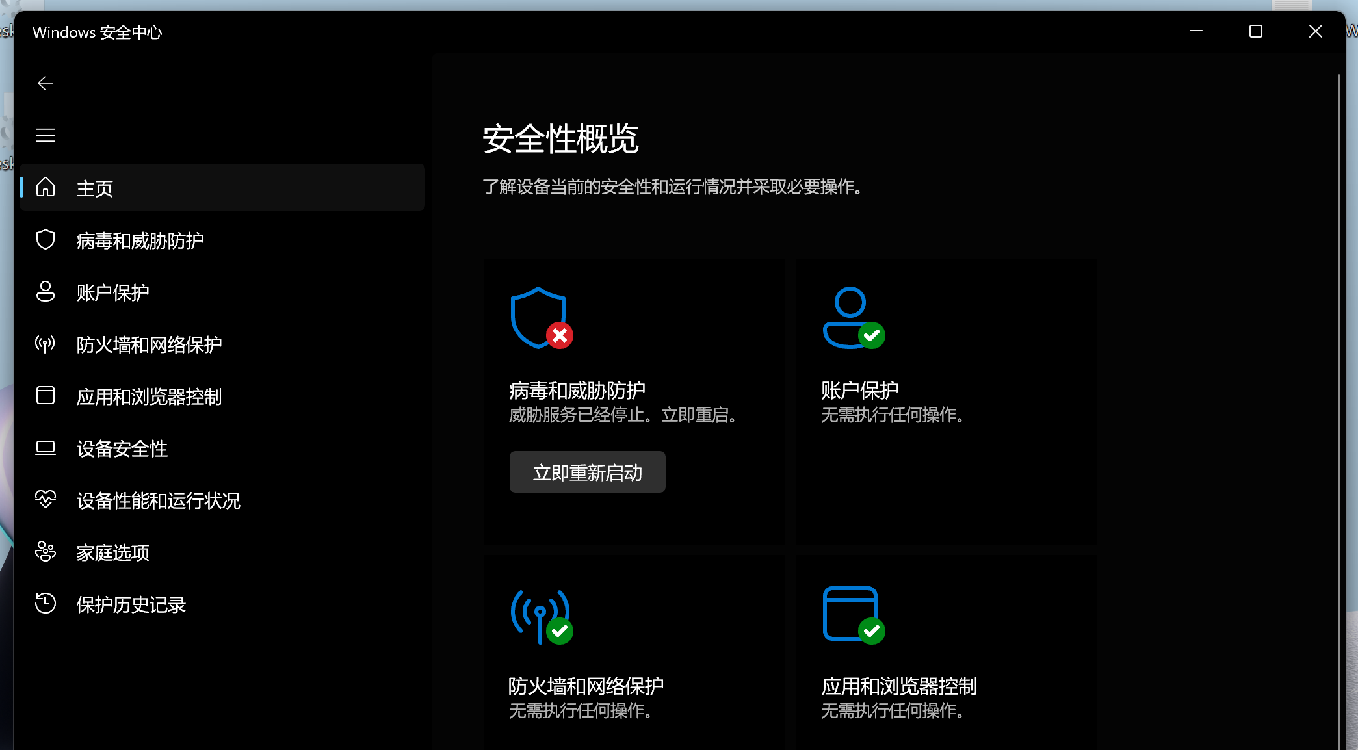
Task: Click the large app browser window icon
Action: point(854,615)
